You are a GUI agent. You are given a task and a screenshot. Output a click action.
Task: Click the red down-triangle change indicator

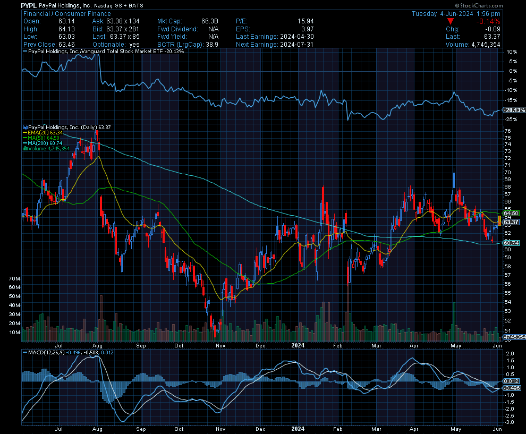tap(451, 22)
